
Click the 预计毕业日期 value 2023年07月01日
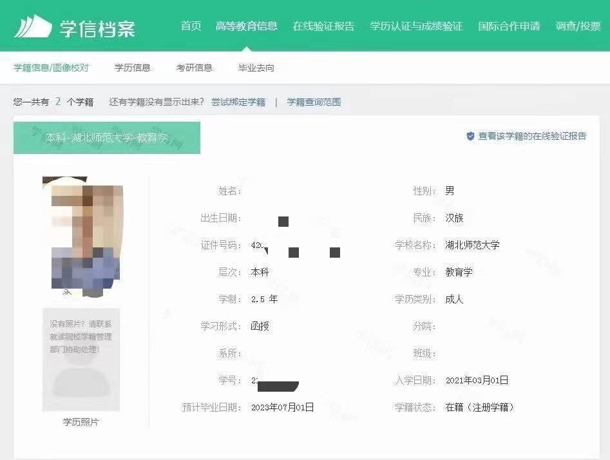(x=282, y=407)
